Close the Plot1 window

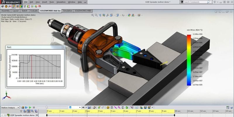[63, 47]
